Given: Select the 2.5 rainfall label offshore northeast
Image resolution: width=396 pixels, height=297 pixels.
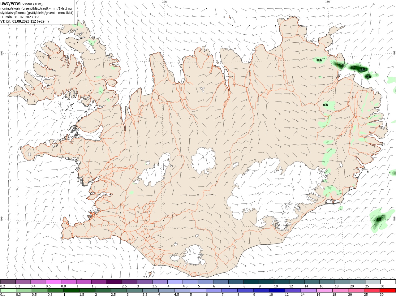Looking at the screenshot, I should click(368, 76).
